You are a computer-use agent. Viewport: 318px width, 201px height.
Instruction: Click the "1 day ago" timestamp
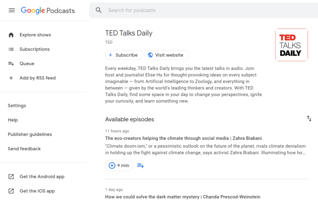pyautogui.click(x=114, y=190)
